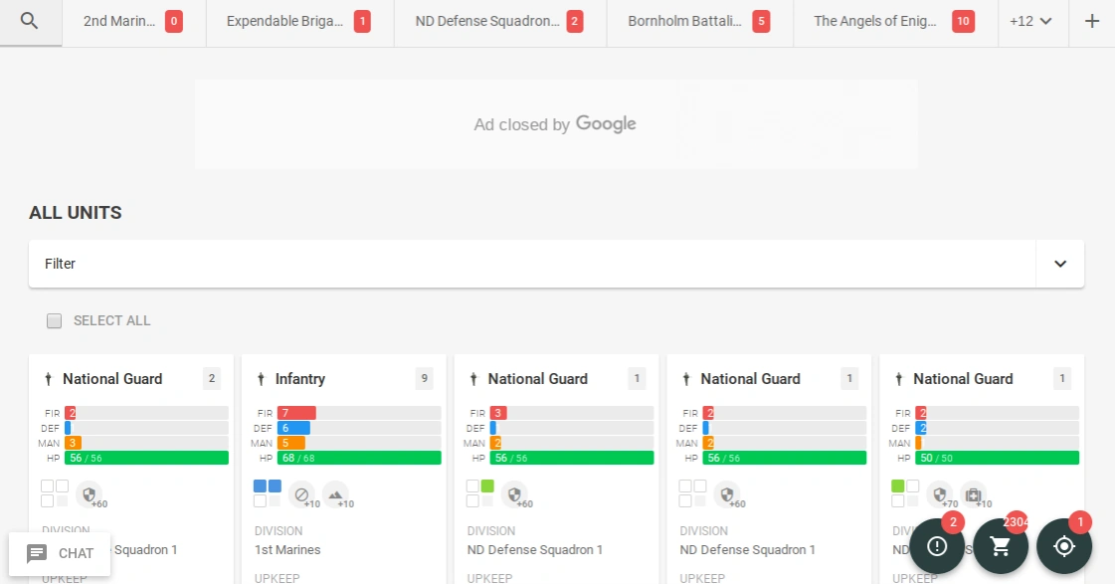Screen dimensions: 1115x584
Task: Tick the SELECT ALL checkbox
Action: (55, 320)
